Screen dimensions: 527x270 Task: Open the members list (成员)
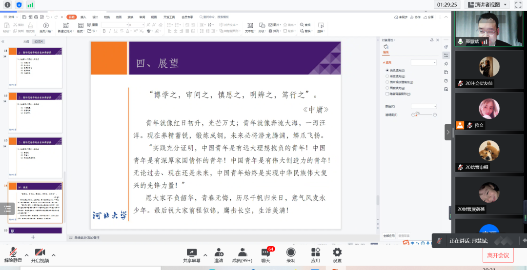(x=242, y=254)
